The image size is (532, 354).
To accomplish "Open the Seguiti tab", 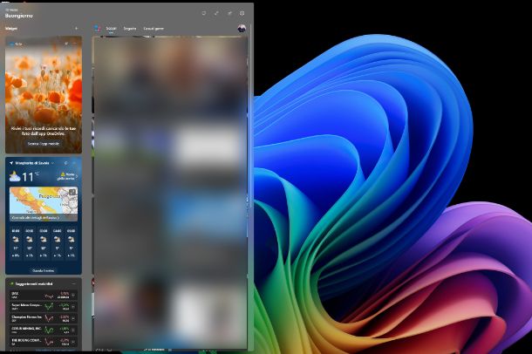I will point(130,29).
